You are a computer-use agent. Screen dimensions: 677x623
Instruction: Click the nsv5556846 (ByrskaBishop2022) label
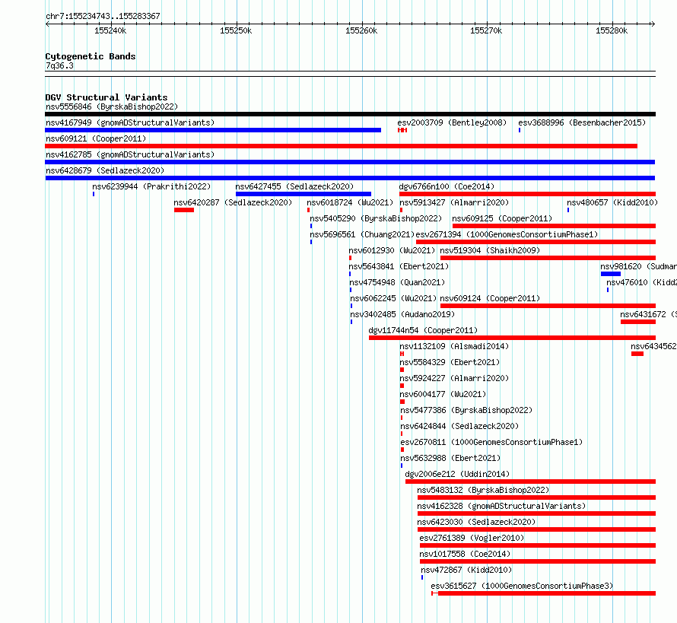tap(112, 106)
